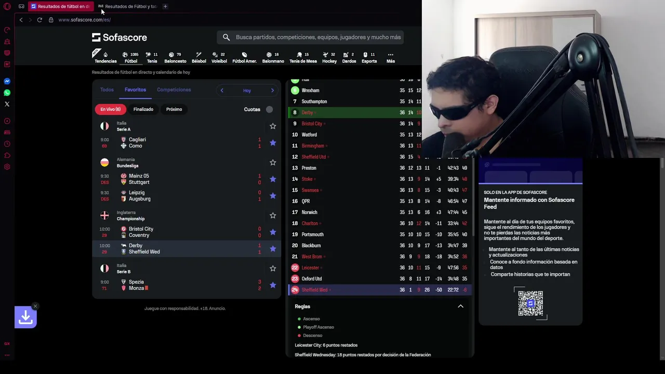The width and height of the screenshot is (665, 374).
Task: Switch to the Competiciones tab
Action: click(x=174, y=90)
